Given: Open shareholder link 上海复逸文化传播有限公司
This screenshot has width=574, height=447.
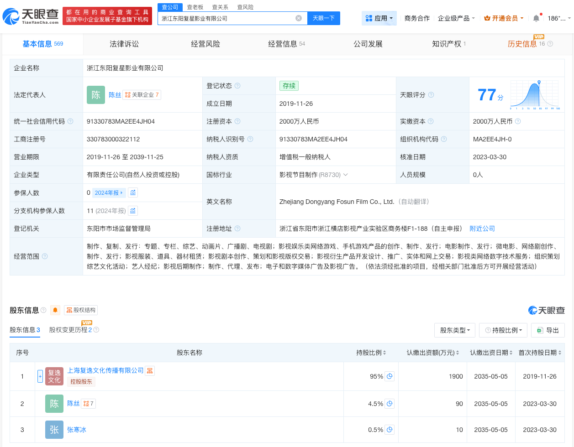Looking at the screenshot, I should [x=105, y=370].
